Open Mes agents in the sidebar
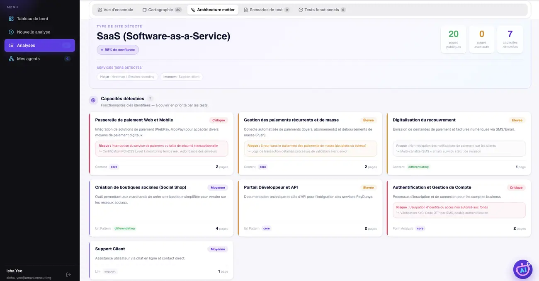The image size is (539, 281). click(x=40, y=58)
